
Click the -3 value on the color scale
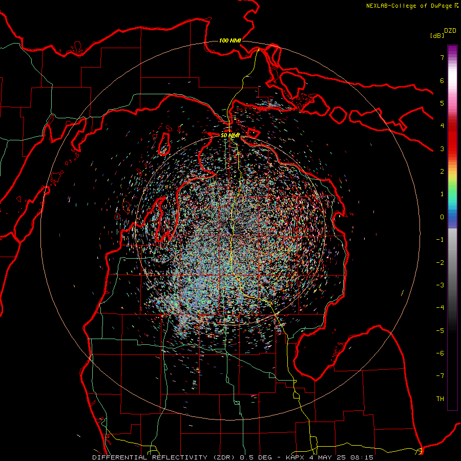[440, 285]
